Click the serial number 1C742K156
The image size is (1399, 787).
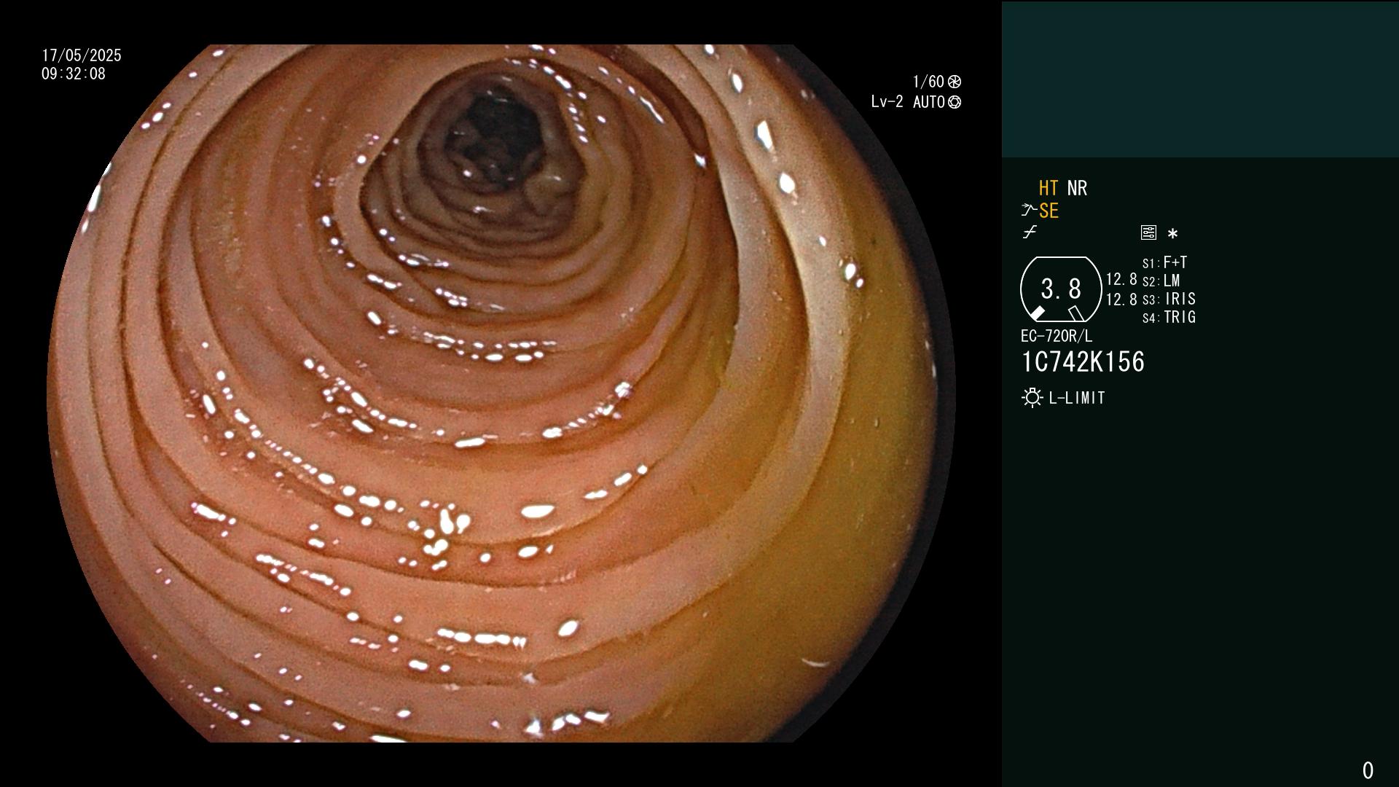(1083, 362)
